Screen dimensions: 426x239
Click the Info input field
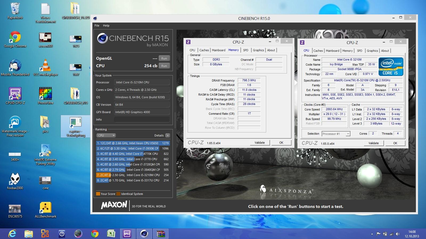[x=142, y=119]
